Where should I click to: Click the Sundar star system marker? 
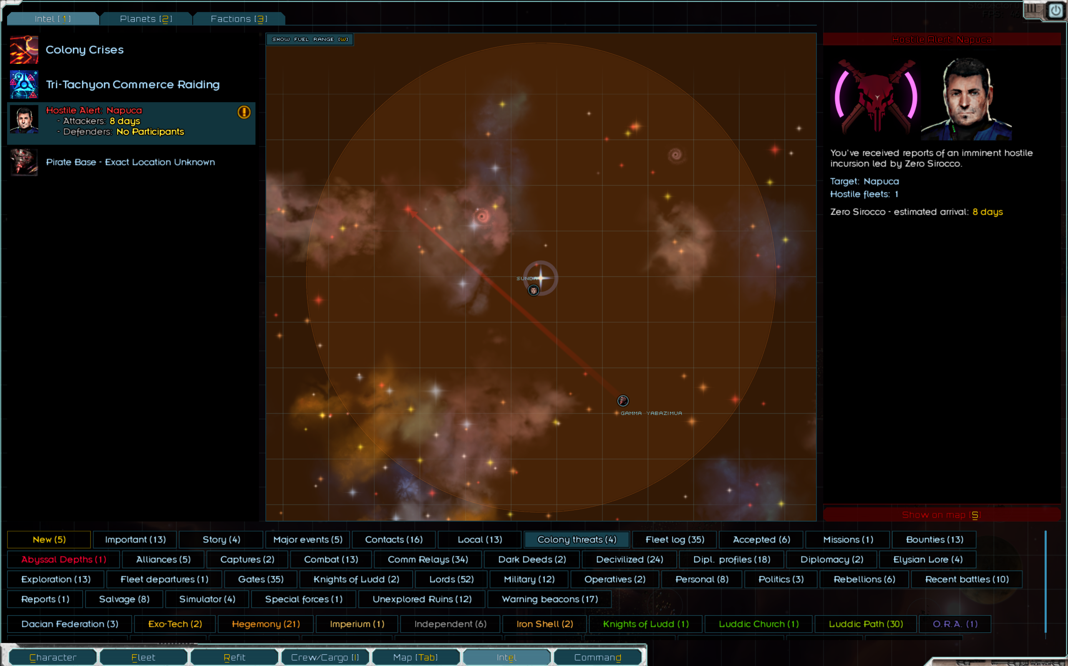click(541, 278)
